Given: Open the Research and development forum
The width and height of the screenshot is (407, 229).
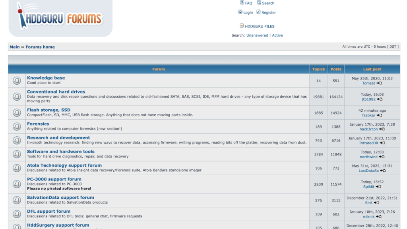Looking at the screenshot, I should 58,137.
